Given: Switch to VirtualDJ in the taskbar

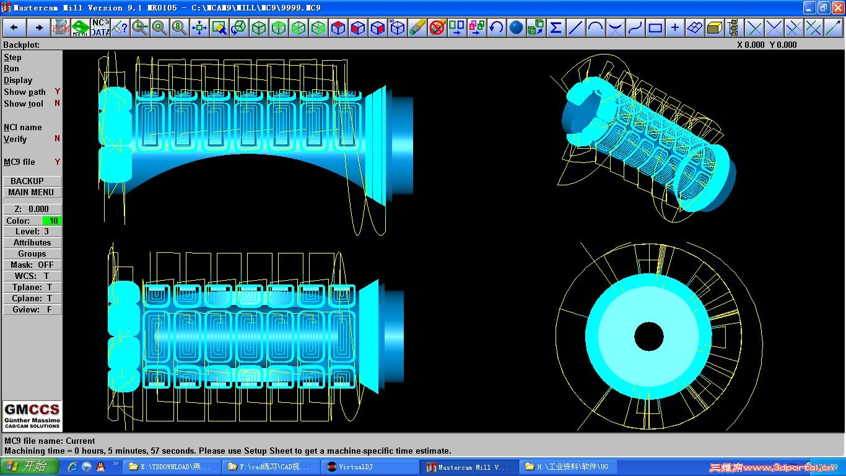Looking at the screenshot, I should (x=369, y=467).
